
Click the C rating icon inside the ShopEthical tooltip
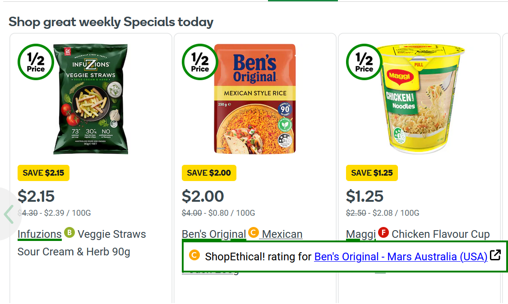pyautogui.click(x=194, y=255)
